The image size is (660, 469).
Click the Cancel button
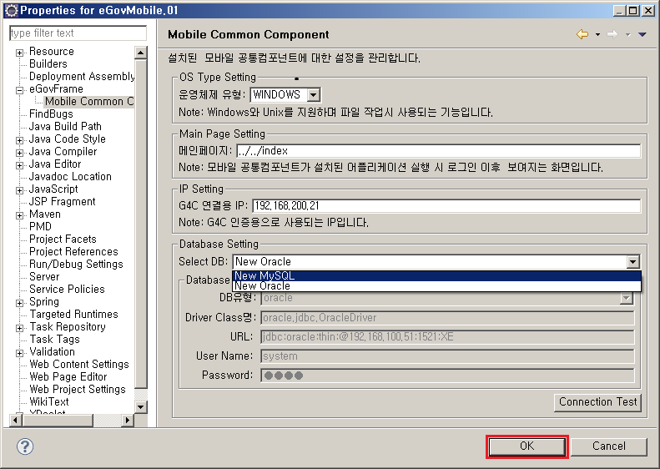pos(608,446)
